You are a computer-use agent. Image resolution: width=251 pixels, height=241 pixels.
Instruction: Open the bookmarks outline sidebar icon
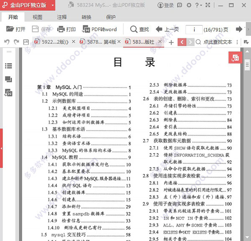pyautogui.click(x=8, y=66)
